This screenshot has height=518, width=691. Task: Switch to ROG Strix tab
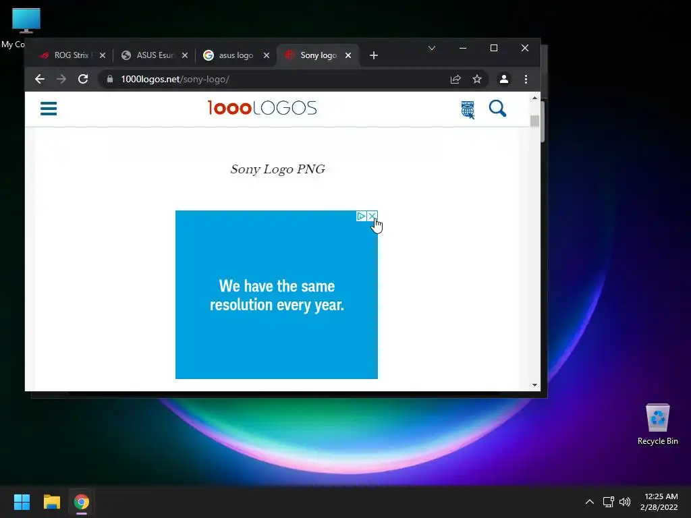pyautogui.click(x=66, y=55)
